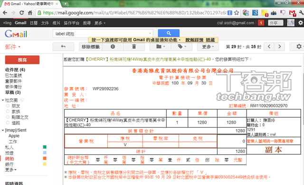Open the Gmail checker extension icon
This screenshot has width=304, height=185.
pos(293,13)
